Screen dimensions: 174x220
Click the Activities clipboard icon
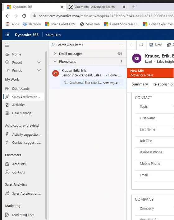pos(7,105)
